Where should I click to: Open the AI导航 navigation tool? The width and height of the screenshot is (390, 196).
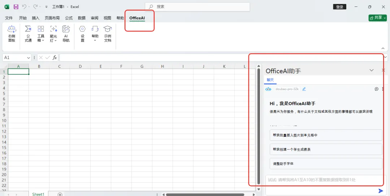[66, 34]
